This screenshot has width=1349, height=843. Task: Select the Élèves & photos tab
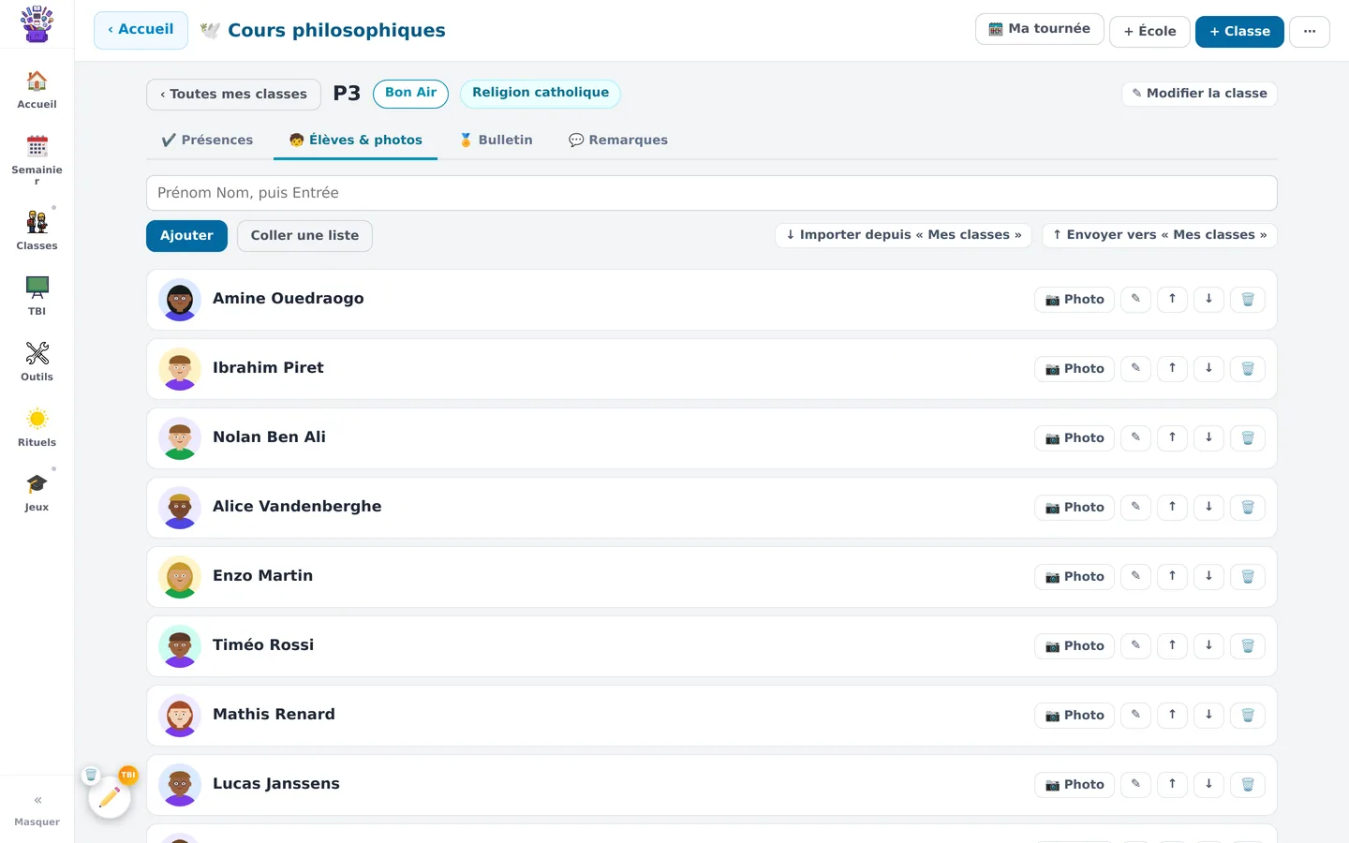click(356, 140)
